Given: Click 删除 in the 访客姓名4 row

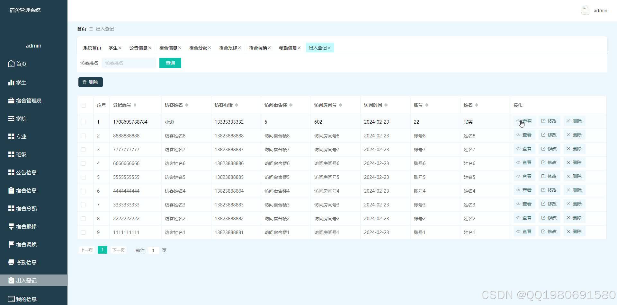Looking at the screenshot, I should [574, 190].
